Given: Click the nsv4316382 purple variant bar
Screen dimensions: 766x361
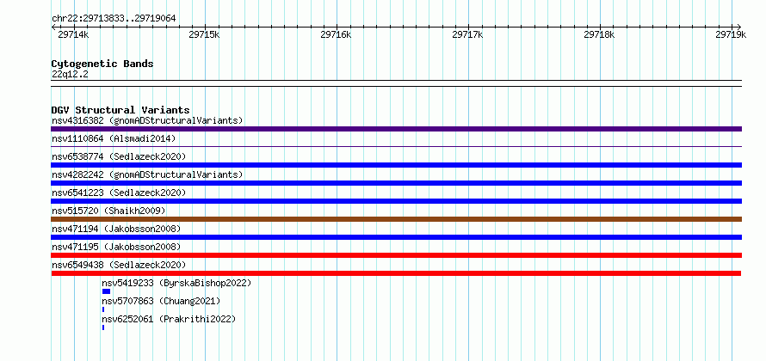Looking at the screenshot, I should (396, 129).
